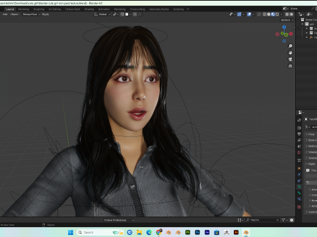This screenshot has width=317, height=237.
Task: Toggle viewport gizmos display
Action: [x=239, y=14]
